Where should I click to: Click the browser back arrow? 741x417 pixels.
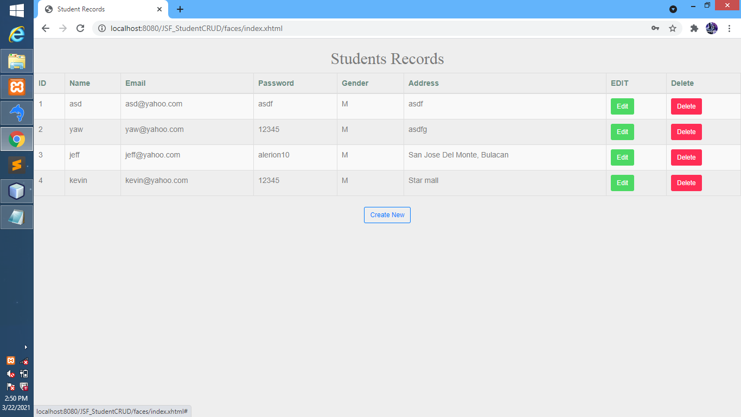[46, 28]
